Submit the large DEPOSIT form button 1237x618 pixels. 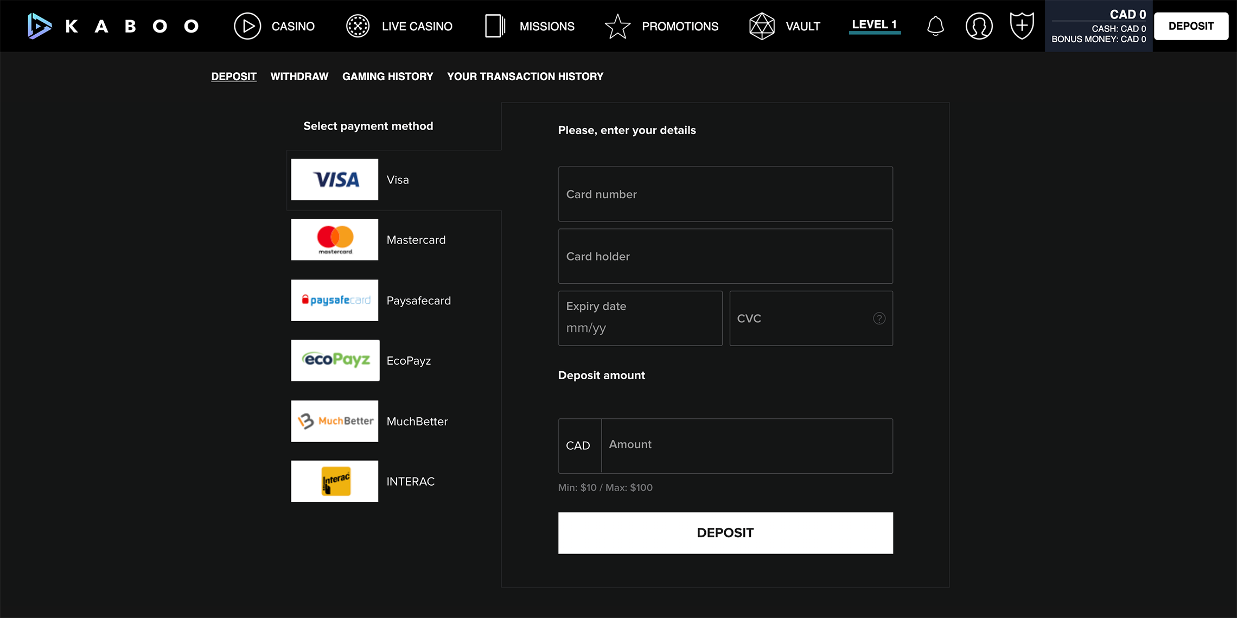pos(725,533)
